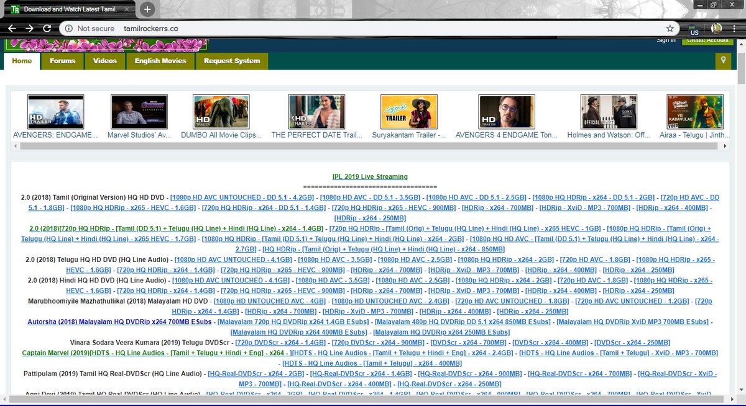Image resolution: width=746 pixels, height=406 pixels.
Task: Reload the page with the refresh icon
Action: coord(47,29)
